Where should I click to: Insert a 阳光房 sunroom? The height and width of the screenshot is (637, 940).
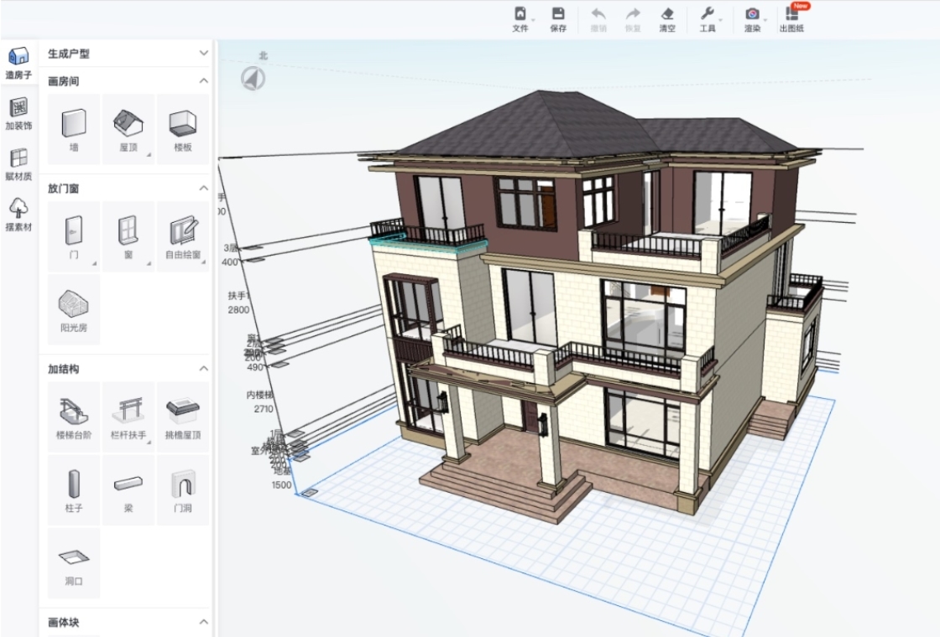(74, 308)
